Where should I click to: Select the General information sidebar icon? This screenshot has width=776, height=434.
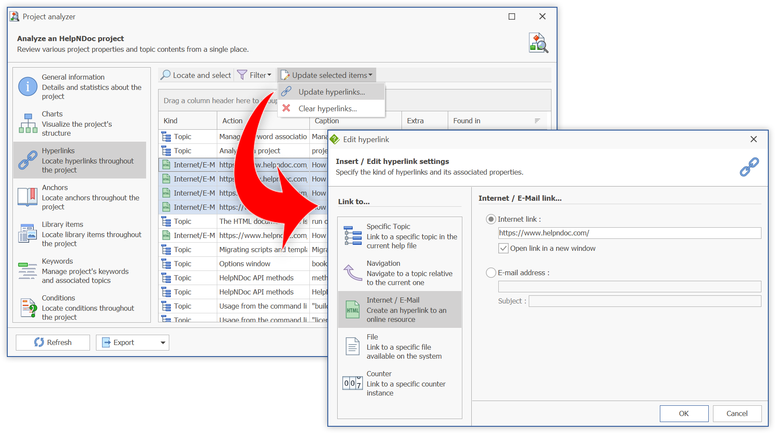pos(28,87)
